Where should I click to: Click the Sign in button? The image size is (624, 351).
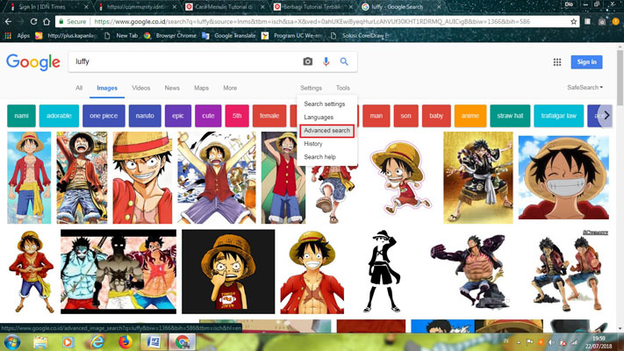[586, 62]
